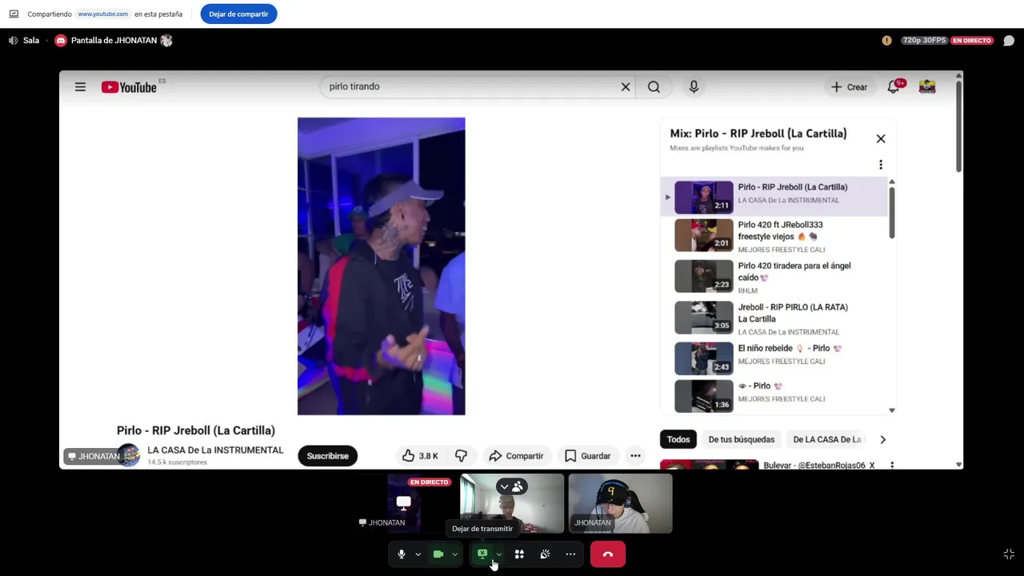Open microphone input options arrow
Viewport: 1024px width, 576px height.
click(418, 554)
